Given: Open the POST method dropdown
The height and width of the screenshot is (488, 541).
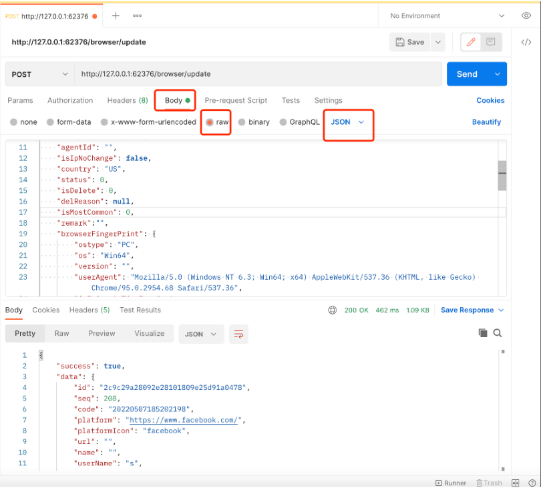Looking at the screenshot, I should tap(39, 74).
